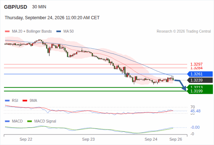Click the MACD Signal green legend swatch
The height and width of the screenshot is (145, 214).
[x=29, y=121]
